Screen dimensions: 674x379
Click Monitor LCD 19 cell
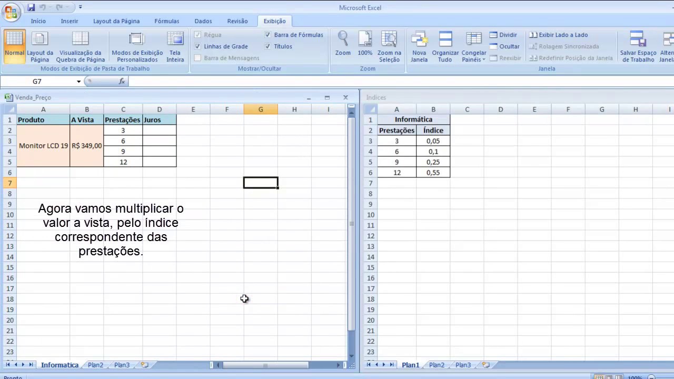[x=43, y=146]
